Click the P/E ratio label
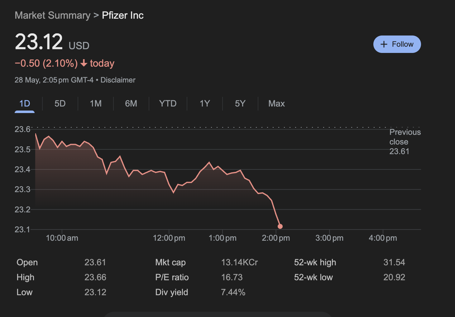 [172, 277]
